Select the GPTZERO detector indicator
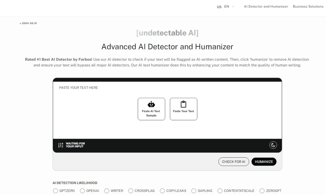The width and height of the screenshot is (326, 195). coord(56,191)
